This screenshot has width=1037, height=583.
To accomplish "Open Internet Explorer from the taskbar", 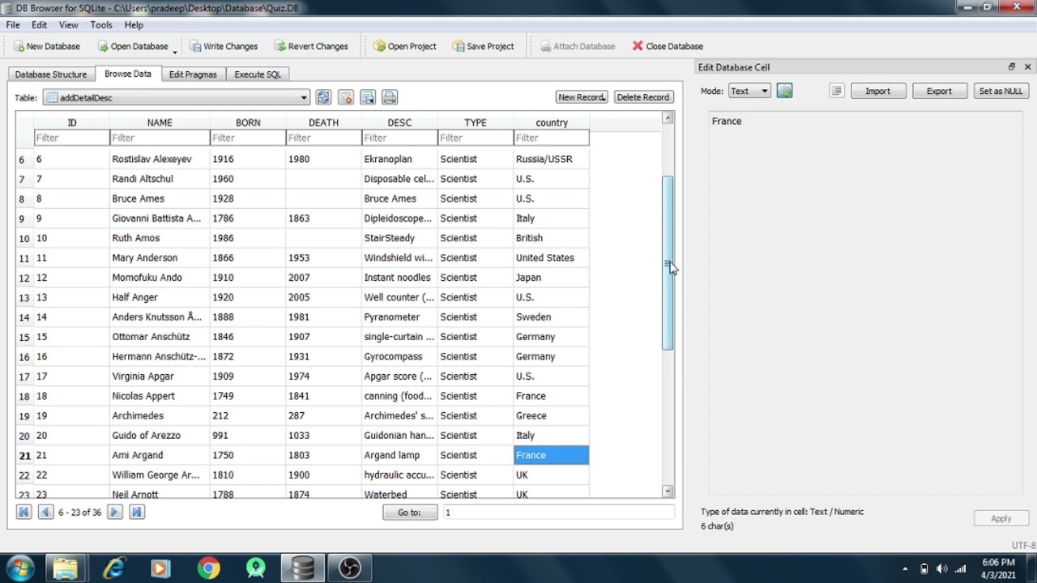I will pos(113,568).
